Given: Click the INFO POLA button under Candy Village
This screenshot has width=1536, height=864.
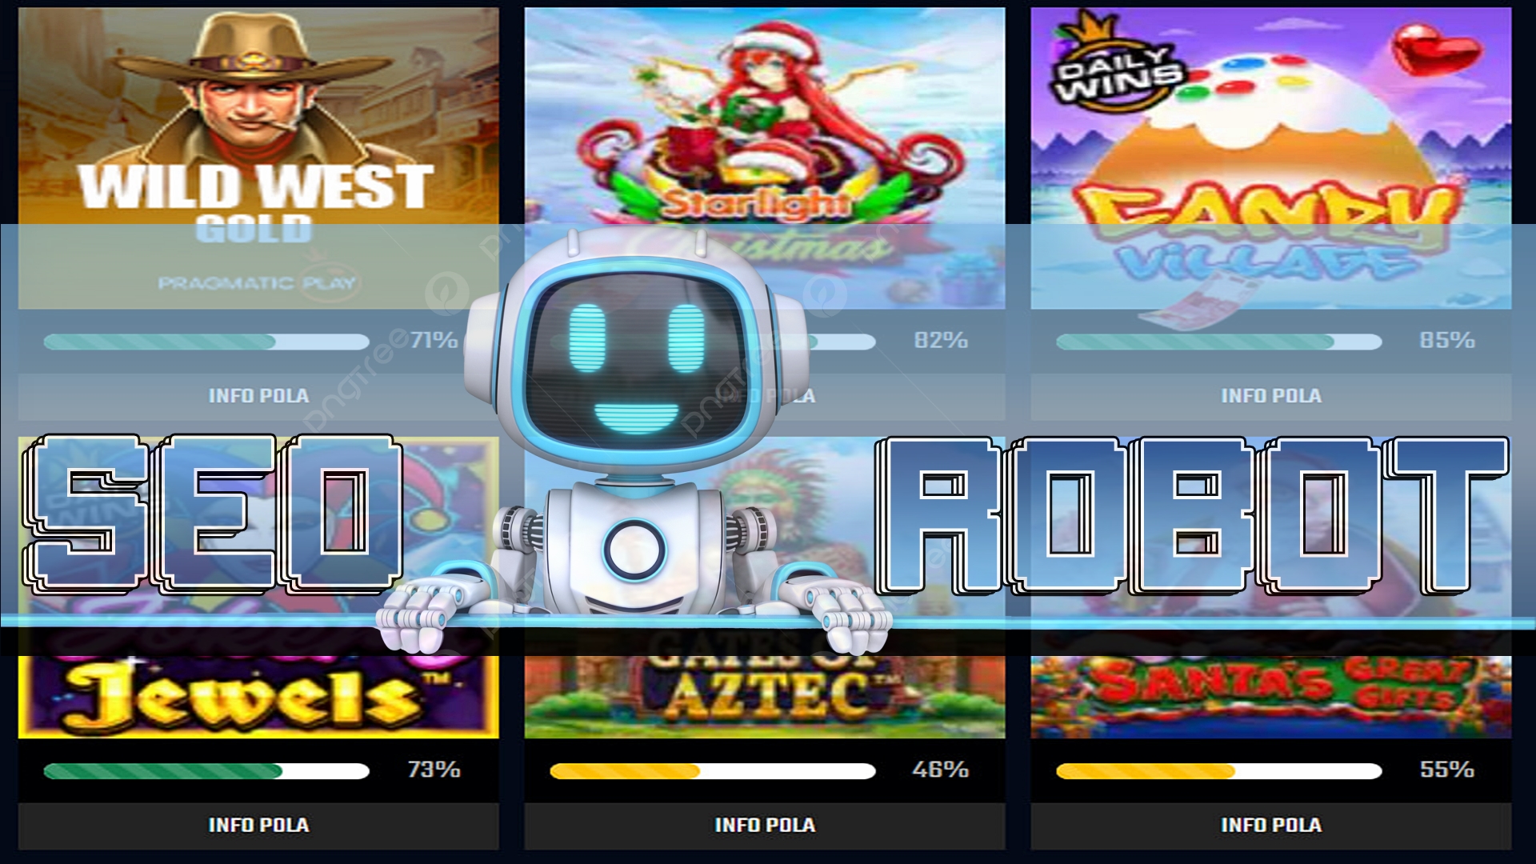Looking at the screenshot, I should (x=1271, y=396).
